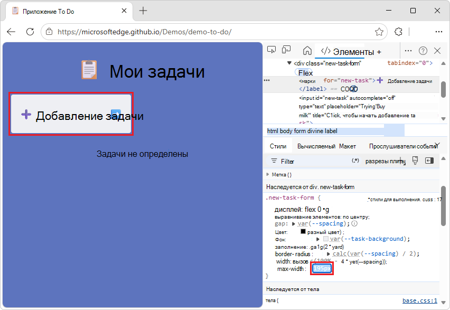Click the light swatch for task-background
The height and width of the screenshot is (310, 450).
[x=326, y=239]
